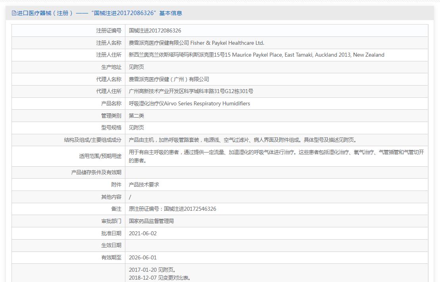Click the 国家药品监督管理局 approval department

click(x=151, y=221)
